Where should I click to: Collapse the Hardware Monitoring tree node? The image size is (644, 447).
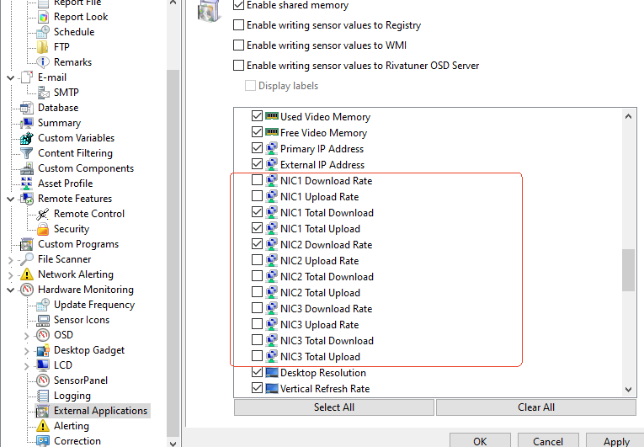(11, 290)
